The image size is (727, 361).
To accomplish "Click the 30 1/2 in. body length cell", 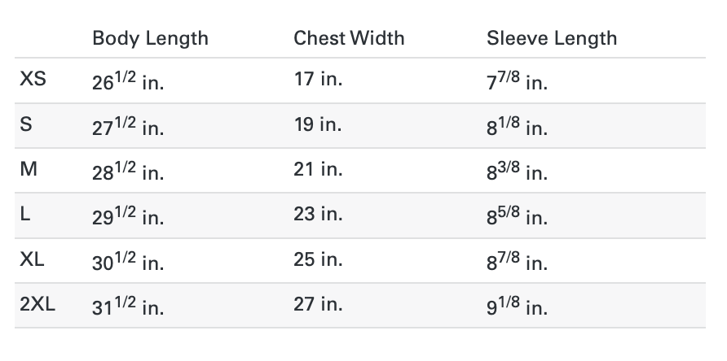I will point(128,261).
